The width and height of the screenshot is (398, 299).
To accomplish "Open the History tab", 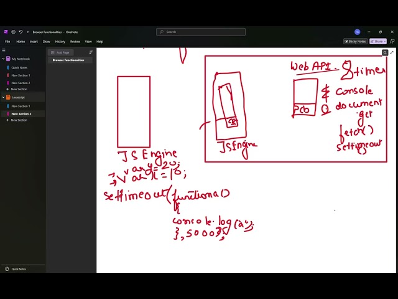I will pos(60,42).
